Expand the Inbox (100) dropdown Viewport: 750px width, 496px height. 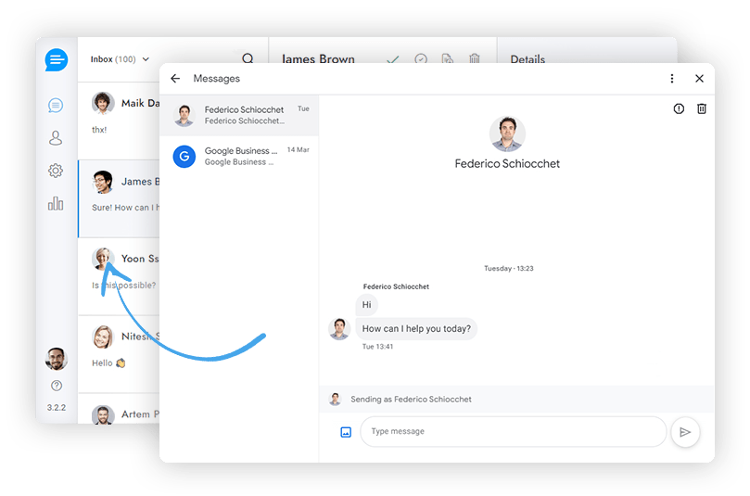pos(121,59)
